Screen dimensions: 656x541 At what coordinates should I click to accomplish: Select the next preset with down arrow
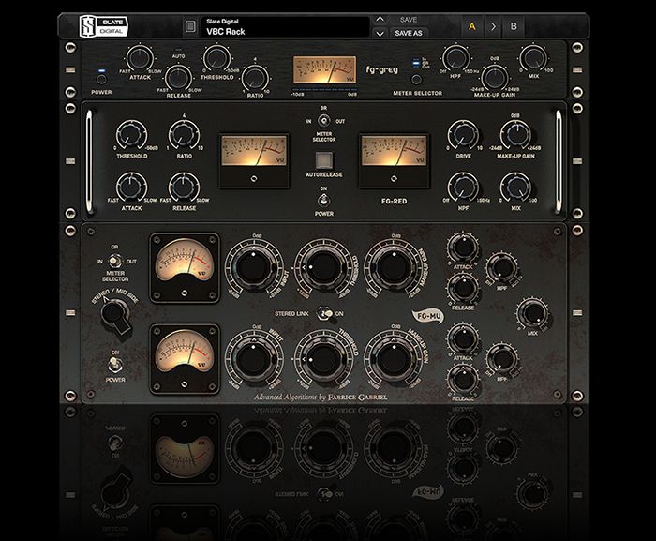click(x=379, y=33)
